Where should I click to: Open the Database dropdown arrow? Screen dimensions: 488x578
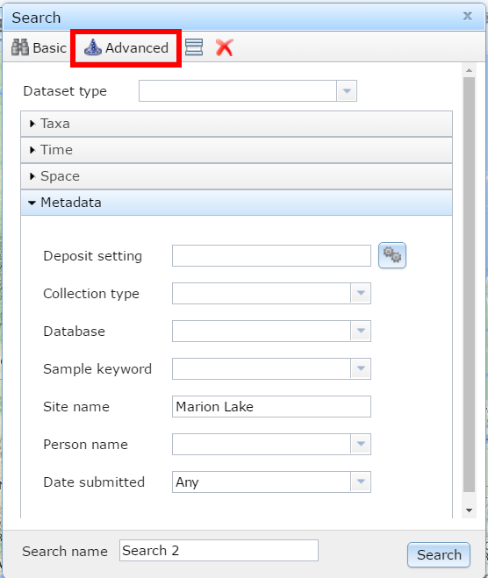pos(361,331)
